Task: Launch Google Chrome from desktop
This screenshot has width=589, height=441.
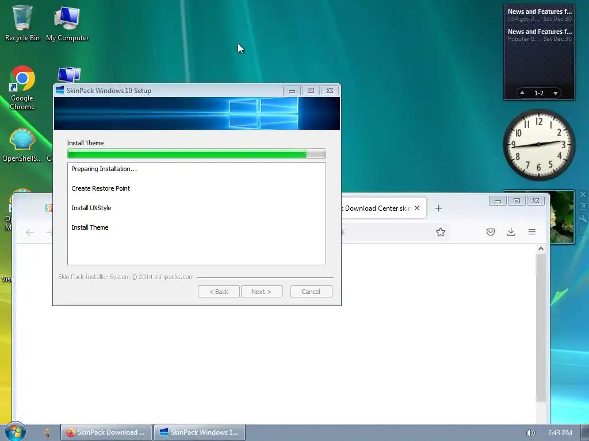Action: [x=22, y=88]
